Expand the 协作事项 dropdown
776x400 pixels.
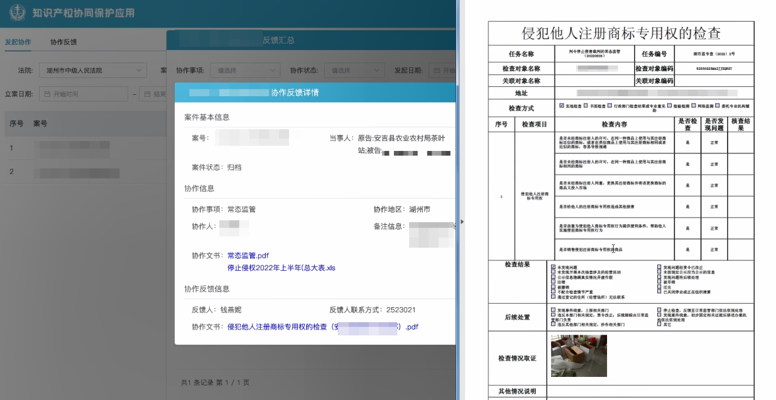[x=244, y=71]
